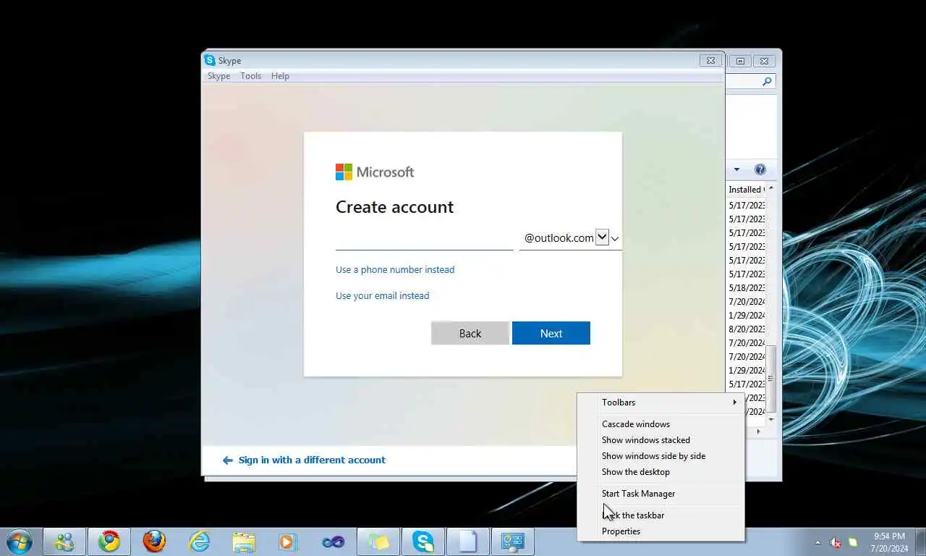Click the purple infinity taskbar icon
The image size is (926, 556).
(333, 542)
